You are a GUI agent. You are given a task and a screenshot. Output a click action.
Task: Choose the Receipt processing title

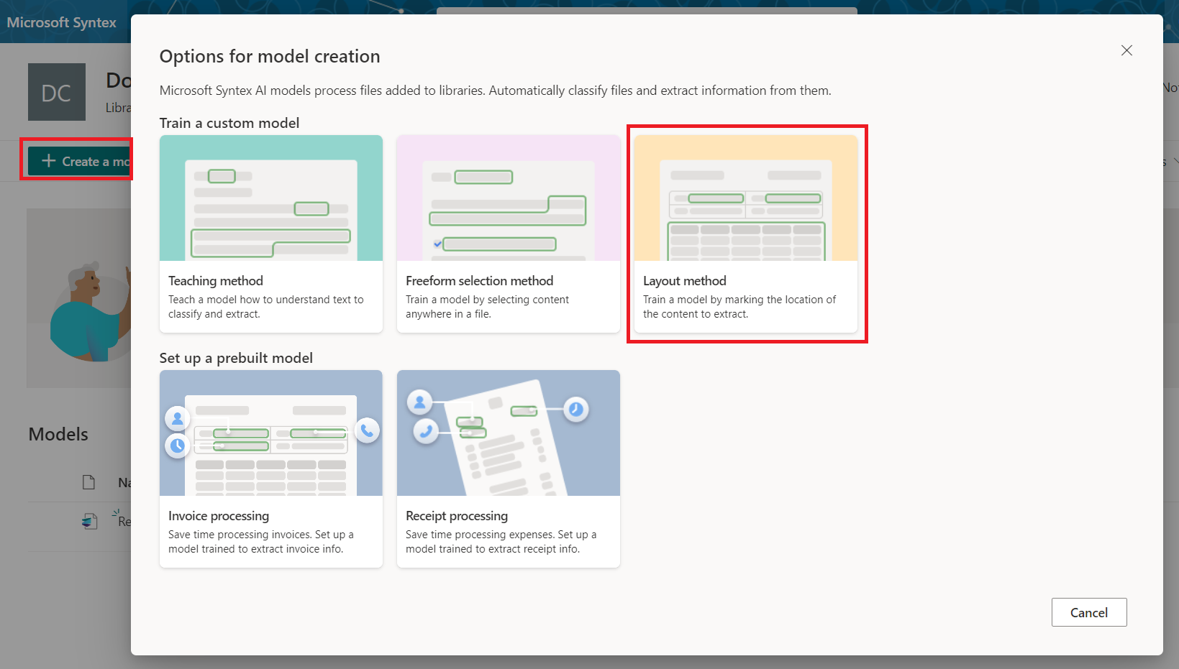pos(457,516)
